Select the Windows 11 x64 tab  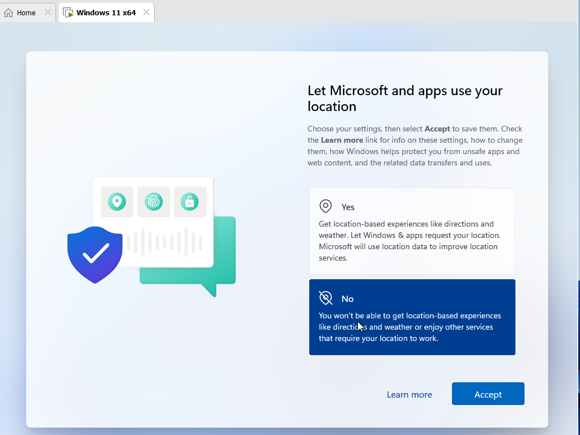pyautogui.click(x=106, y=12)
